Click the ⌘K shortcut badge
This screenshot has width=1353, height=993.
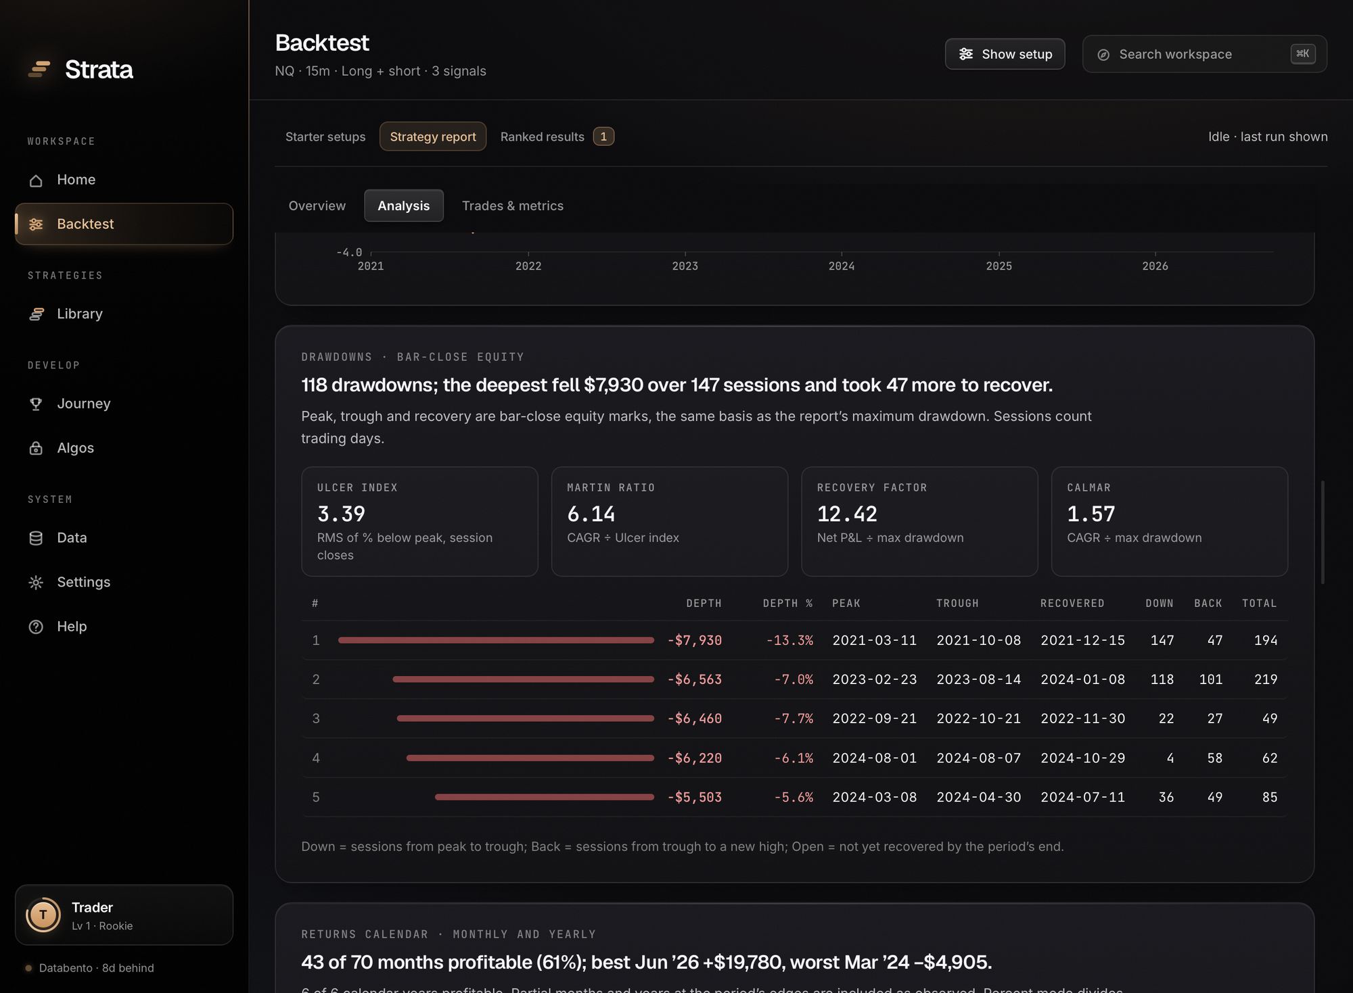(x=1303, y=54)
